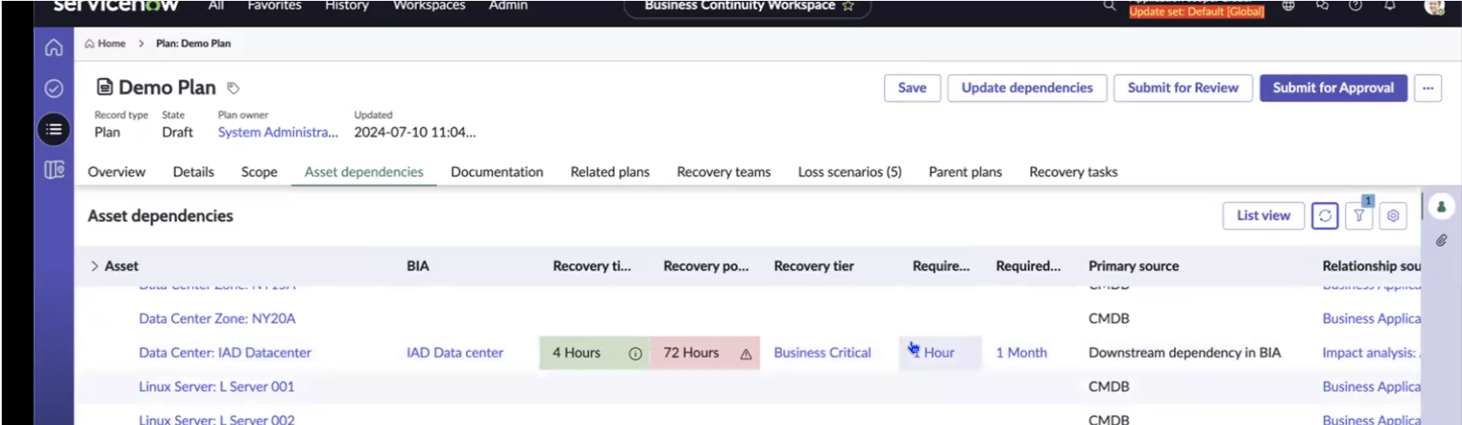Viewport: 1462px width, 425px height.
Task: Open the globe scope picker icon
Action: tap(1288, 6)
